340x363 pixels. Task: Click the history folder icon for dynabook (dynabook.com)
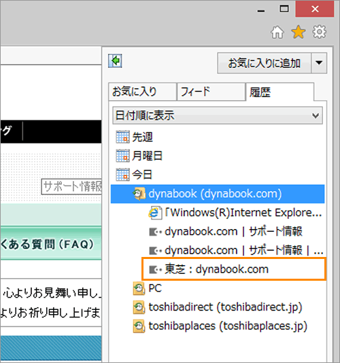139,194
